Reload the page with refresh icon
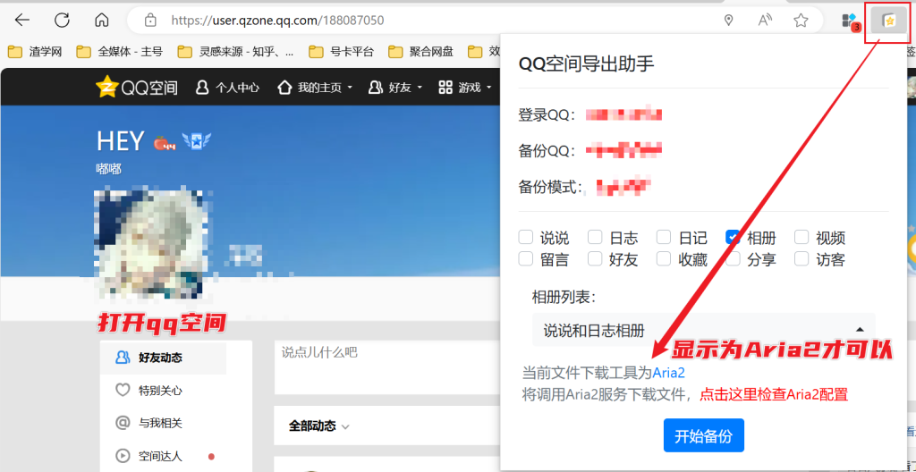This screenshot has width=916, height=472. 62,20
